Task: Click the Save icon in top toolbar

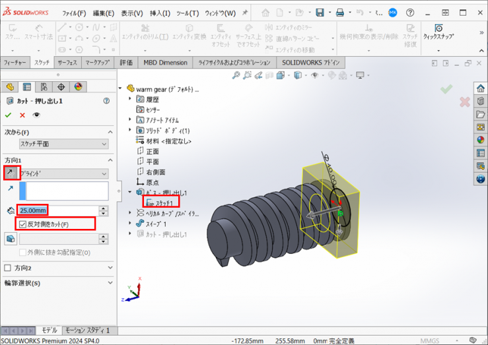Action: click(x=320, y=13)
